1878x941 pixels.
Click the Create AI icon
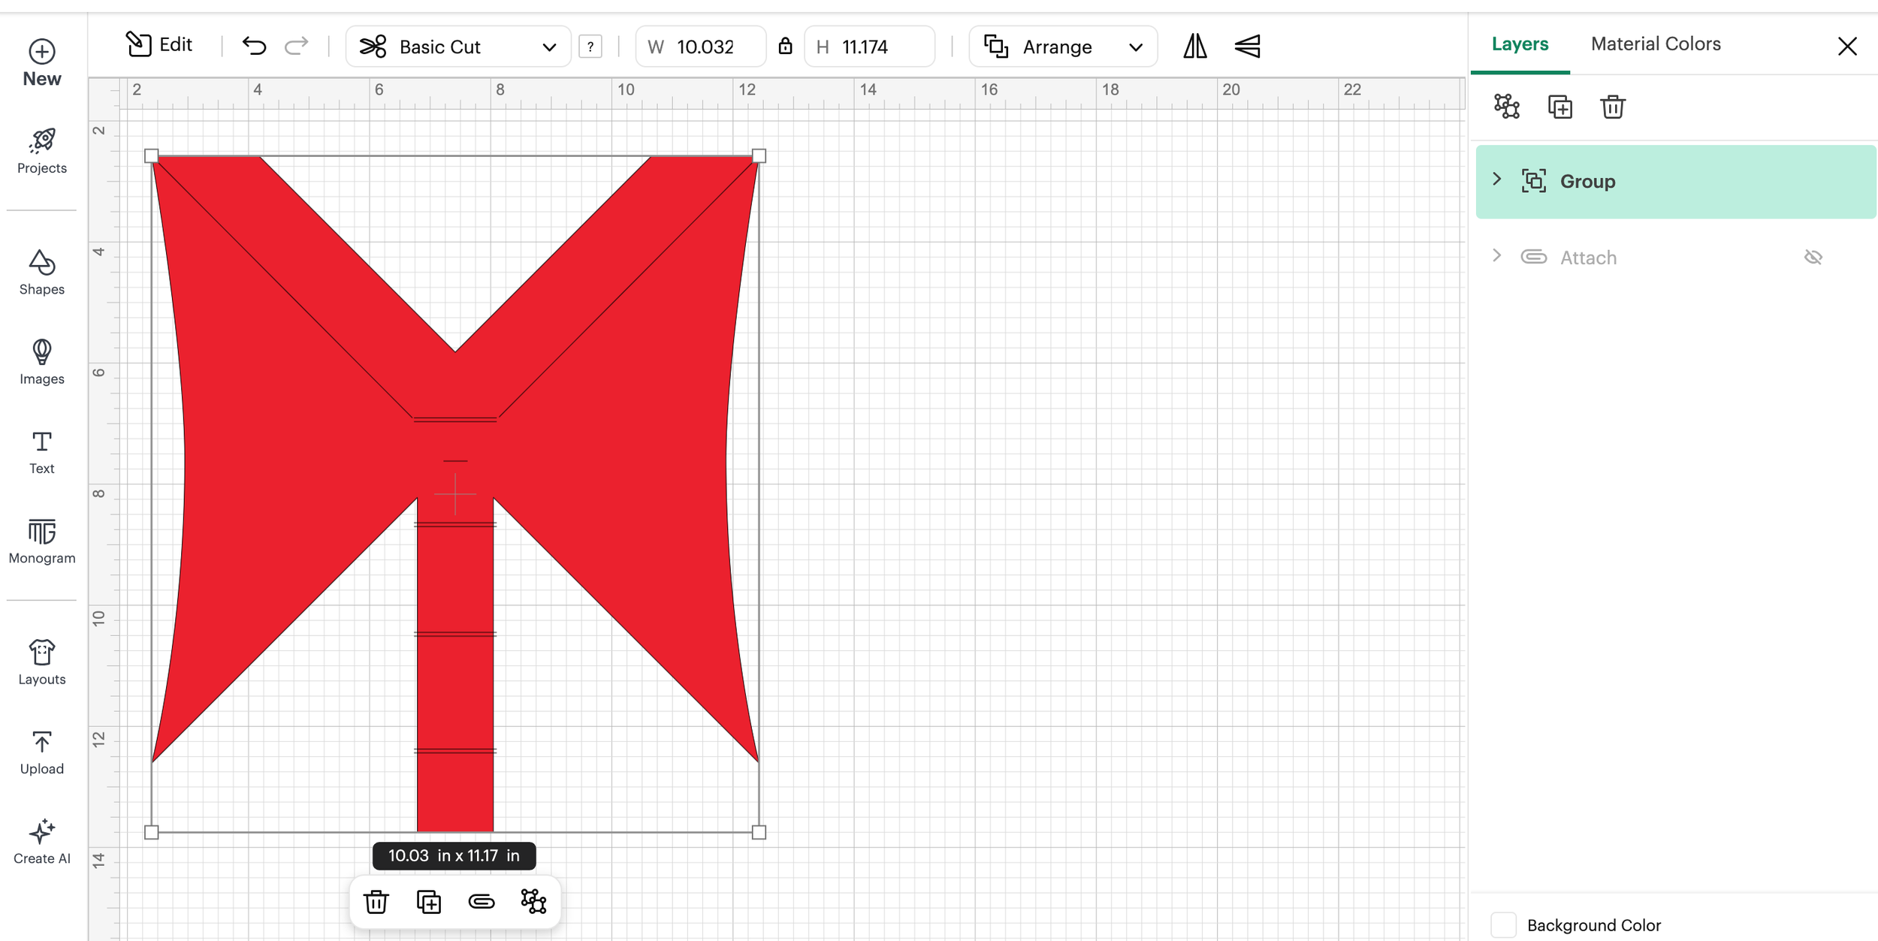(x=41, y=841)
